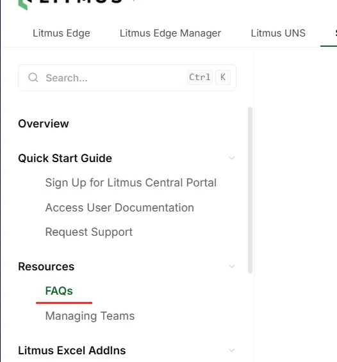Click the magnifier search icon
The width and height of the screenshot is (337, 362).
pyautogui.click(x=33, y=78)
